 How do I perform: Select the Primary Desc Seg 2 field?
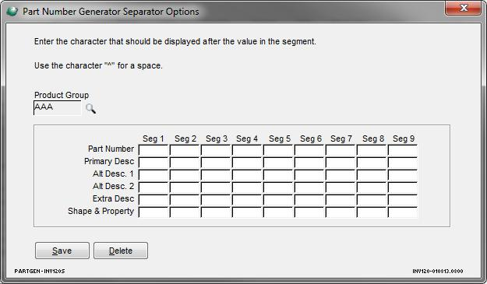(x=185, y=162)
